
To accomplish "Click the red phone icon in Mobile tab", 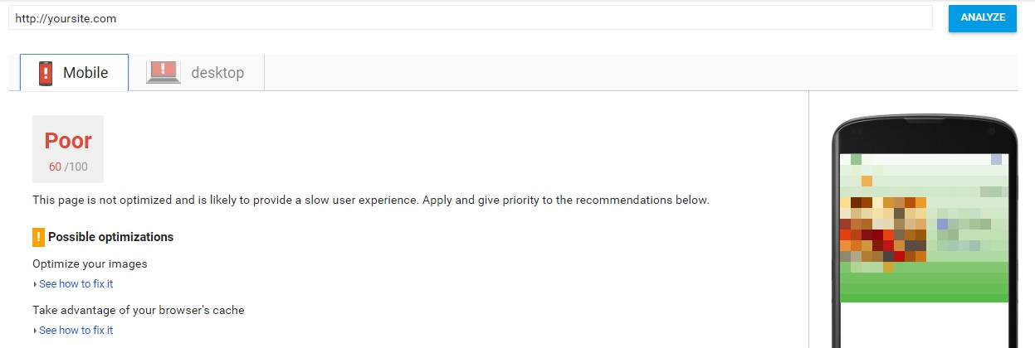I will click(46, 73).
